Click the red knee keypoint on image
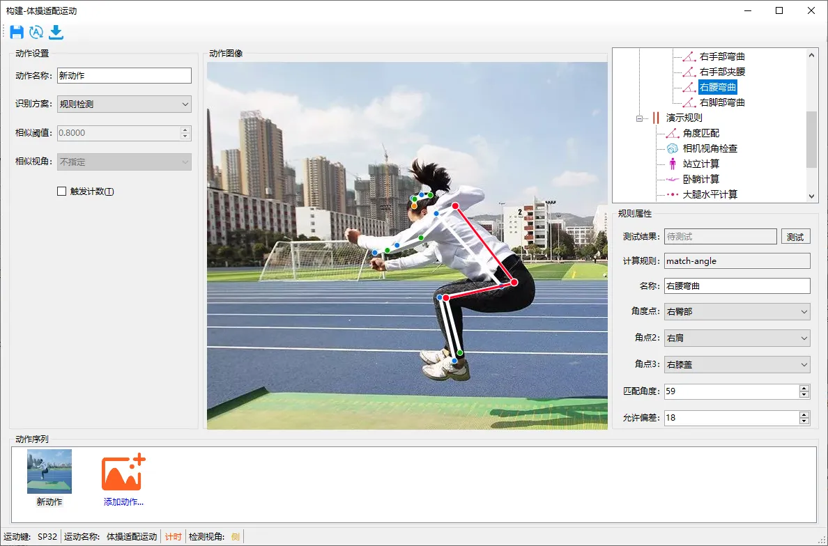Image resolution: width=828 pixels, height=546 pixels. click(x=446, y=298)
